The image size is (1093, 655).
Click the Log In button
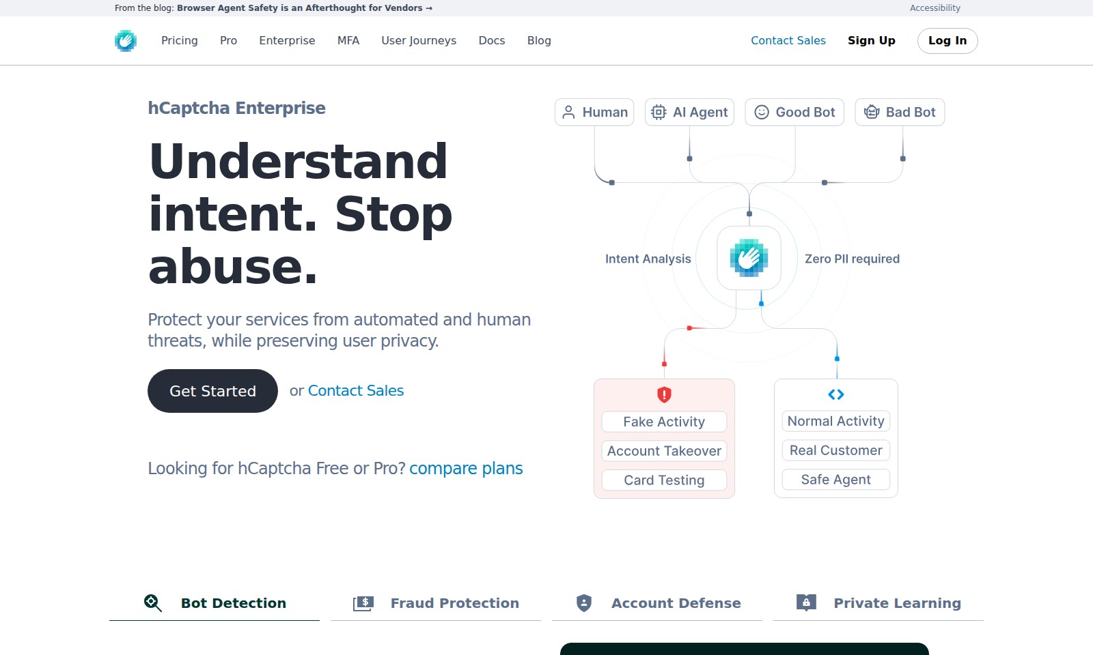[947, 41]
